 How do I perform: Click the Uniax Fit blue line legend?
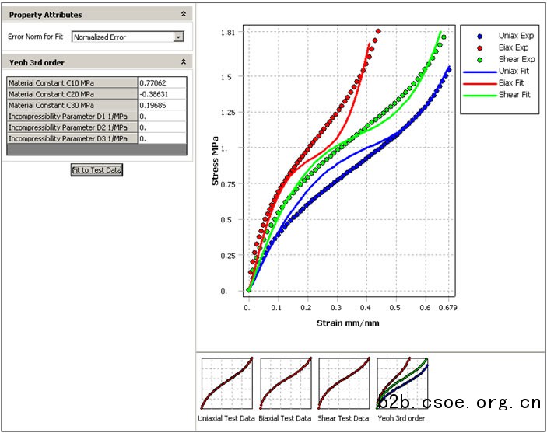pos(479,72)
